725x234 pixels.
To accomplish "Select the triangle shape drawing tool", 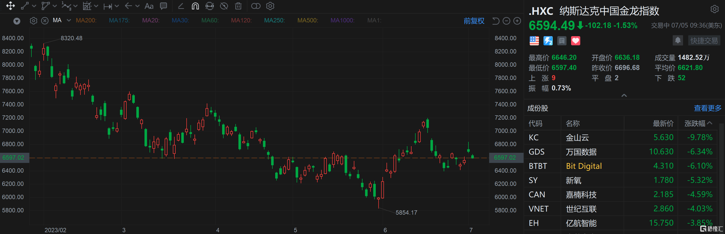I will coord(45,6).
